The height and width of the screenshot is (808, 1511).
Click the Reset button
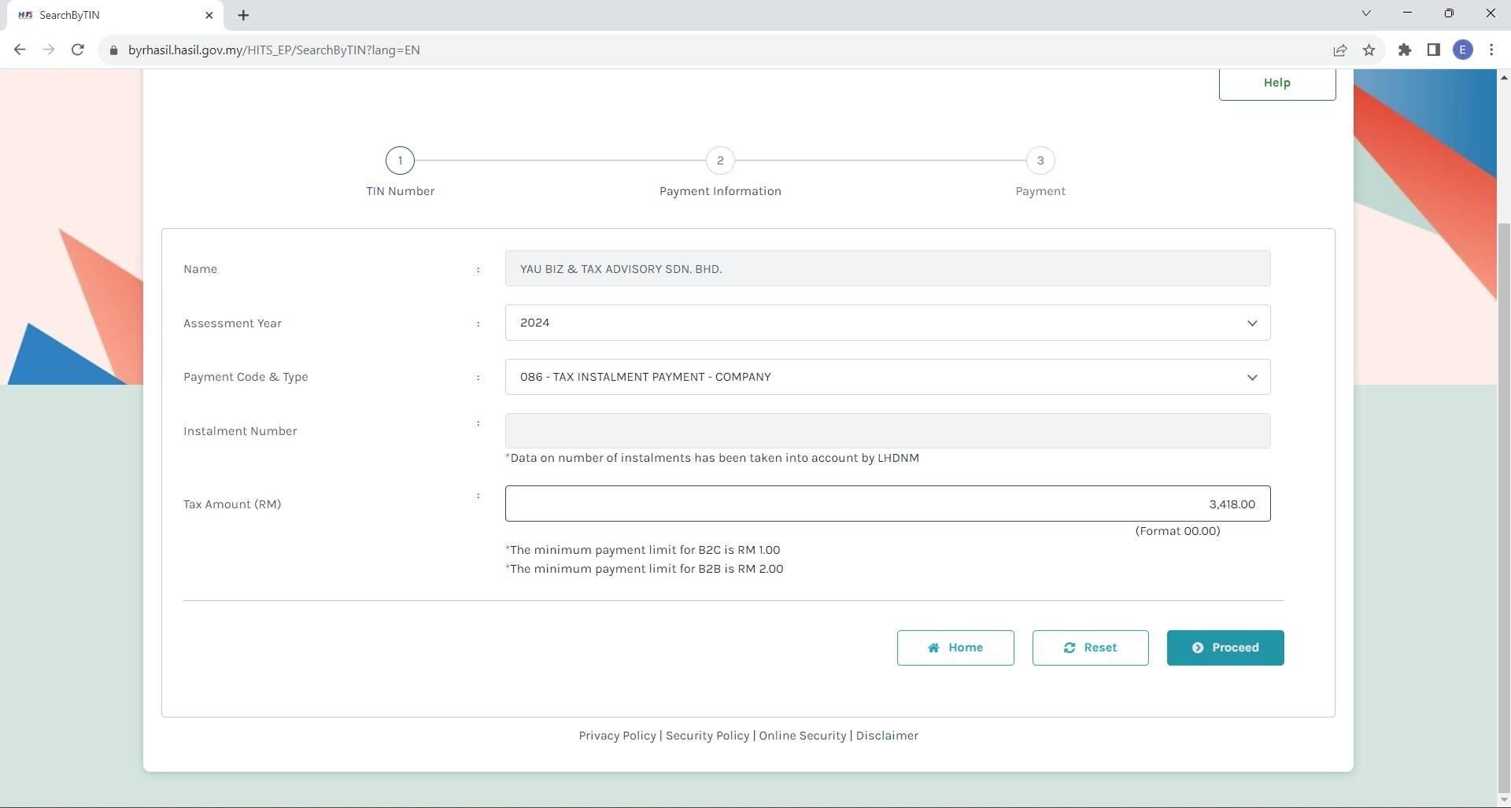click(x=1090, y=648)
